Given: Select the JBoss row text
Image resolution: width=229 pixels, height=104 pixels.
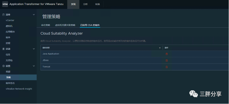Looking at the screenshot, I should click(46, 60).
